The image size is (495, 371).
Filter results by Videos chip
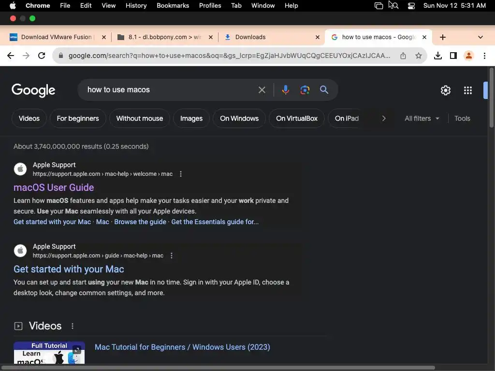[x=29, y=119]
